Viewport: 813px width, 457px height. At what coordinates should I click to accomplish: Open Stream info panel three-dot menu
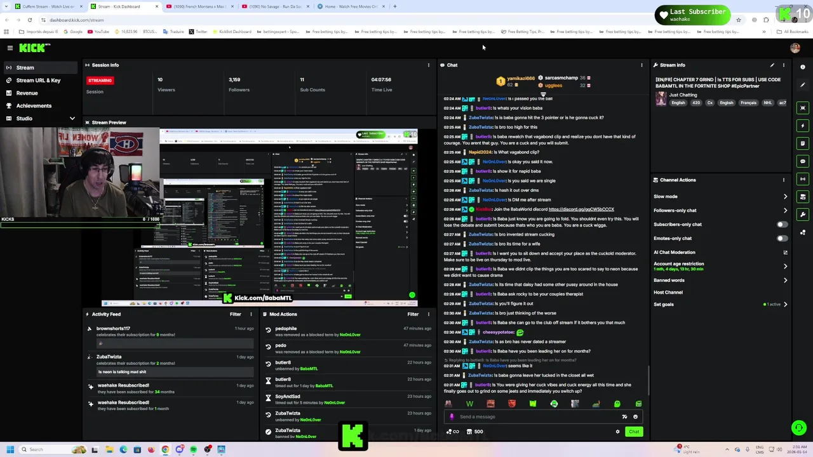pyautogui.click(x=784, y=65)
